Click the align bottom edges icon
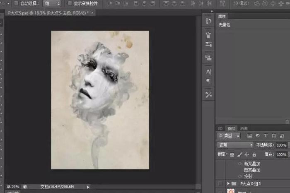This screenshot has width=290, height=193. (126, 3)
